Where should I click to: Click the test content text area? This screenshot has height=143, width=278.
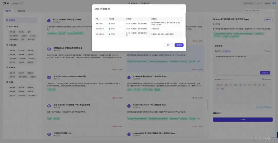[x=243, y=65]
